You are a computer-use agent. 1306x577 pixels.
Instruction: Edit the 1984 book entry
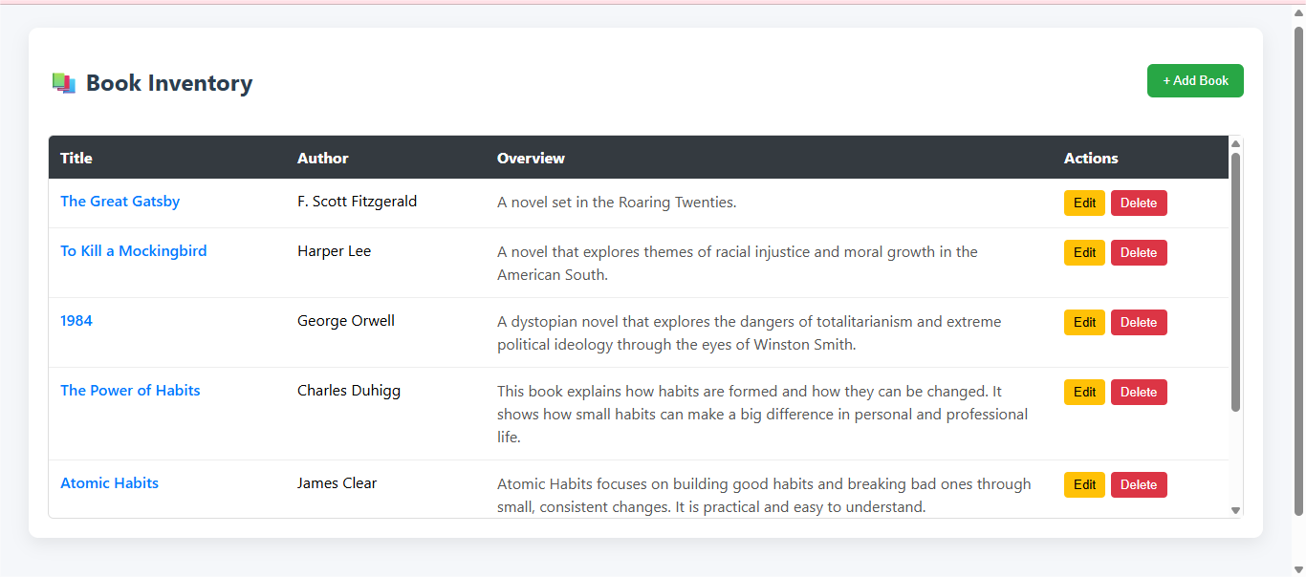click(x=1084, y=323)
